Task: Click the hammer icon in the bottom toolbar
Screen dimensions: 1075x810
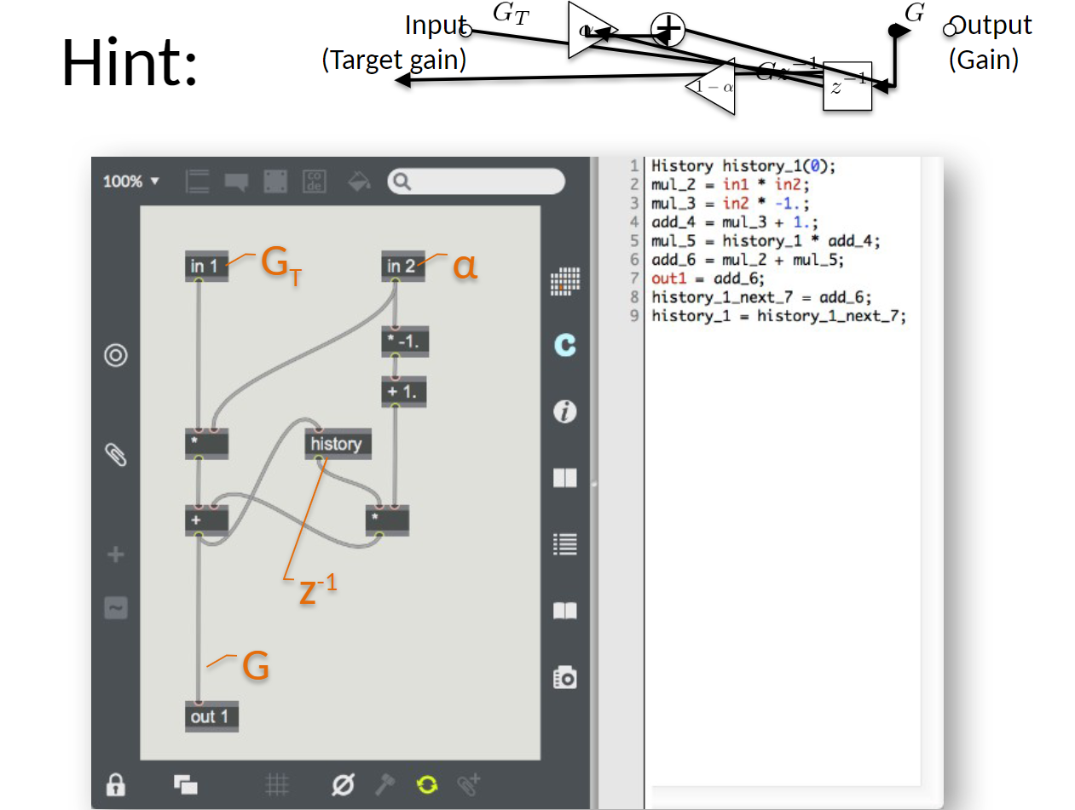Action: point(385,784)
